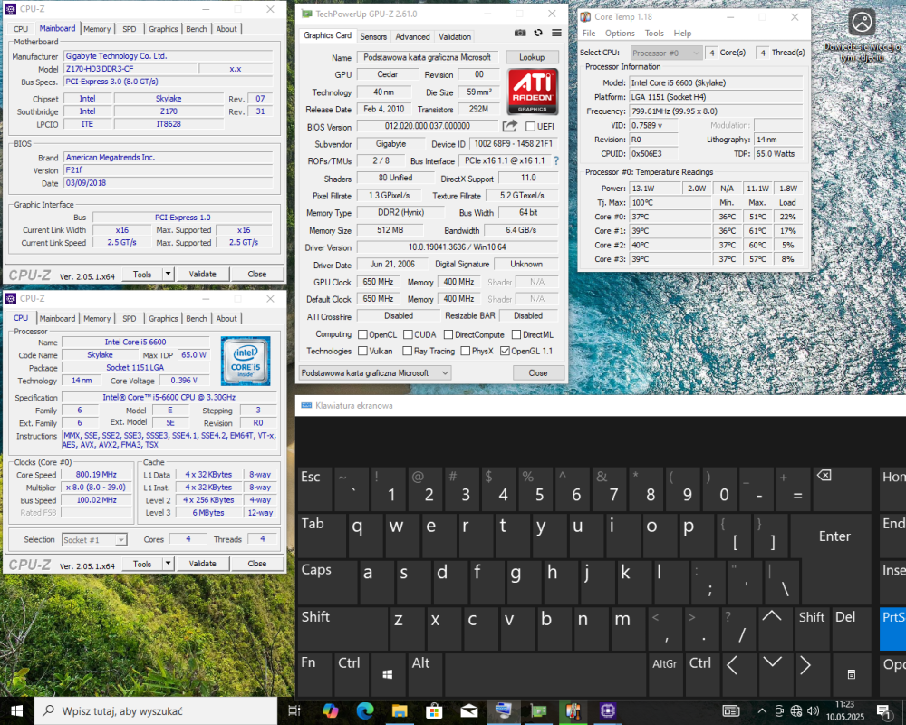
Task: Launch Microsoft Edge from the taskbar
Action: [364, 711]
